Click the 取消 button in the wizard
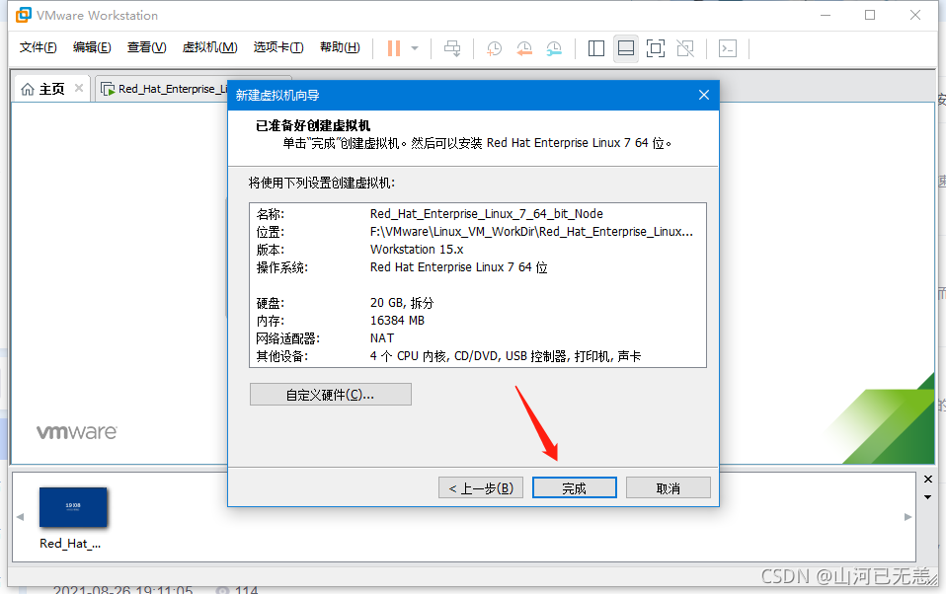Viewport: 946px width, 594px height. tap(668, 487)
